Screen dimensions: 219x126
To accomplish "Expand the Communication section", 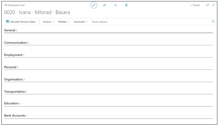I will [17, 43].
